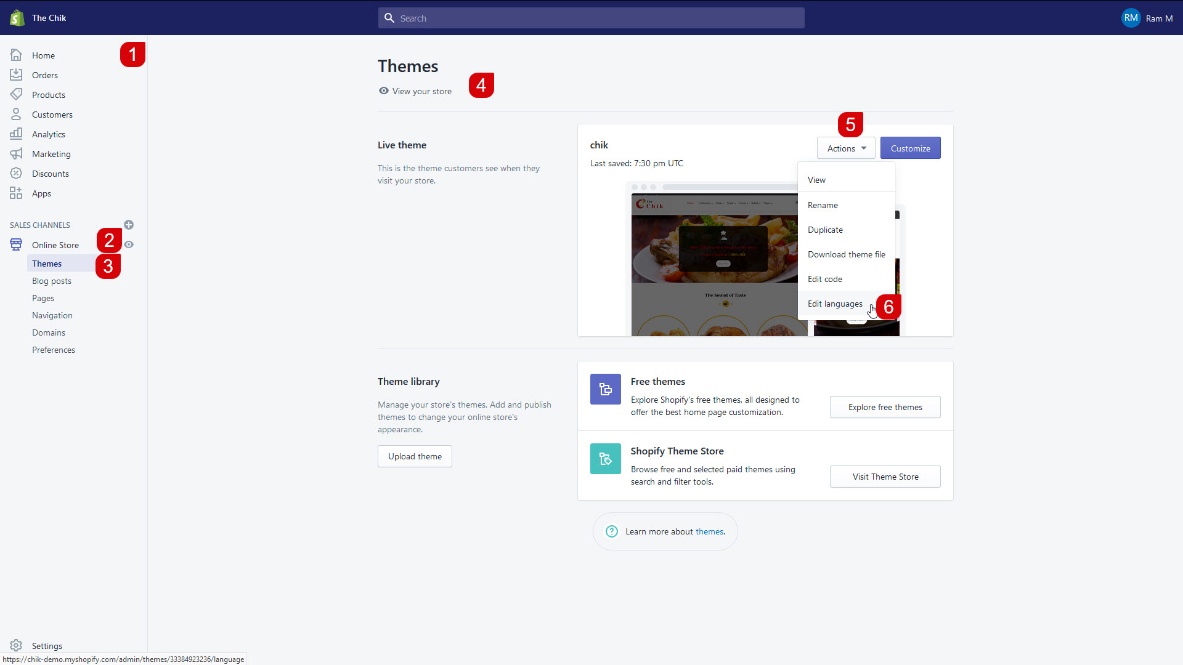Select Rename from Actions menu
Image resolution: width=1183 pixels, height=665 pixels.
click(x=846, y=205)
